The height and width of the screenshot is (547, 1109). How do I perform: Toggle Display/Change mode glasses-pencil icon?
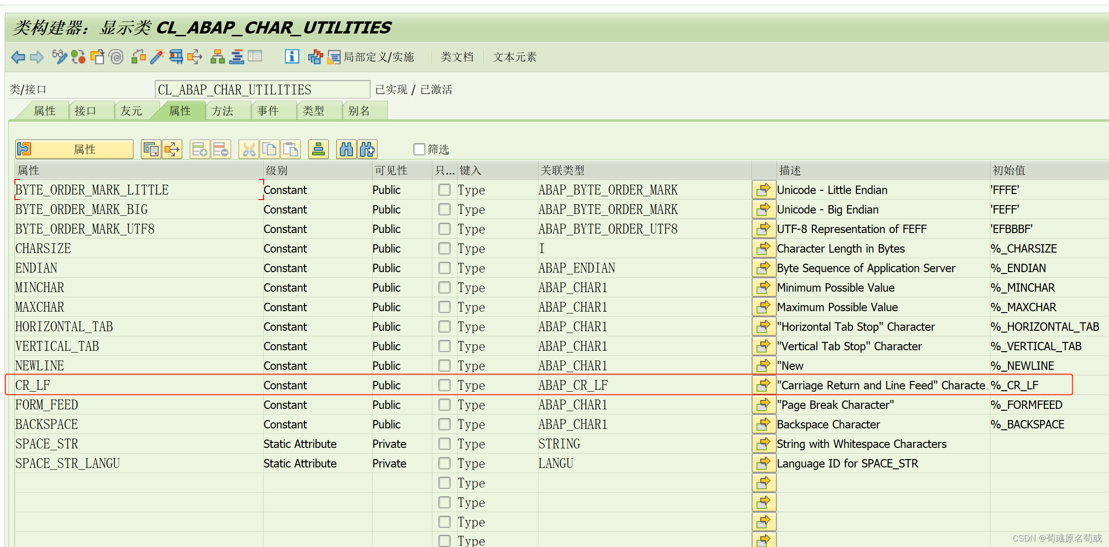pos(60,57)
